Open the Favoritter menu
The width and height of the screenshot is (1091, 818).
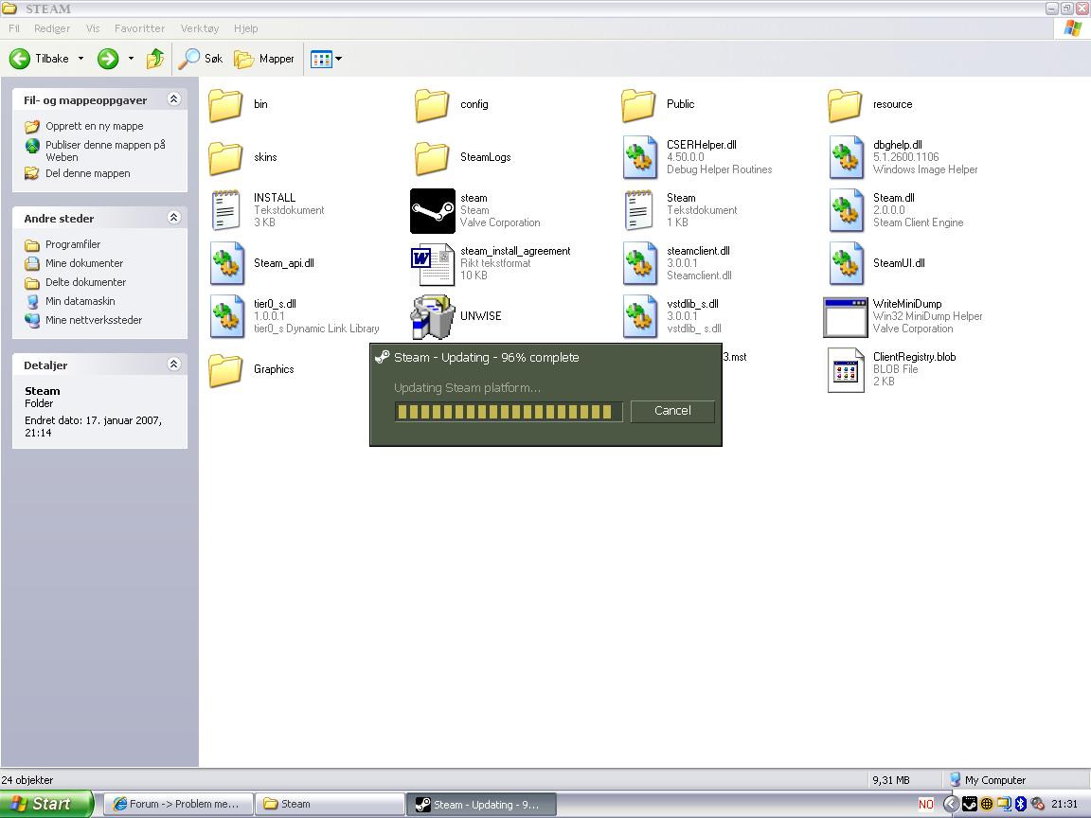point(139,28)
